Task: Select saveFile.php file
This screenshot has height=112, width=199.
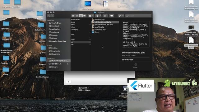Action: (x=99, y=27)
